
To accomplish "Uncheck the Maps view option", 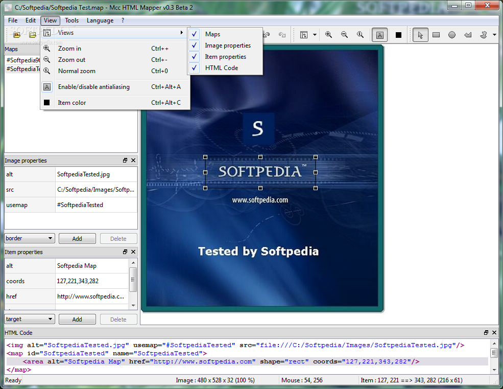I will tap(225, 34).
